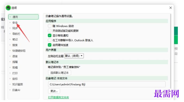Click 选择默认笔记本 button
184x102 pixels.
point(59,73)
